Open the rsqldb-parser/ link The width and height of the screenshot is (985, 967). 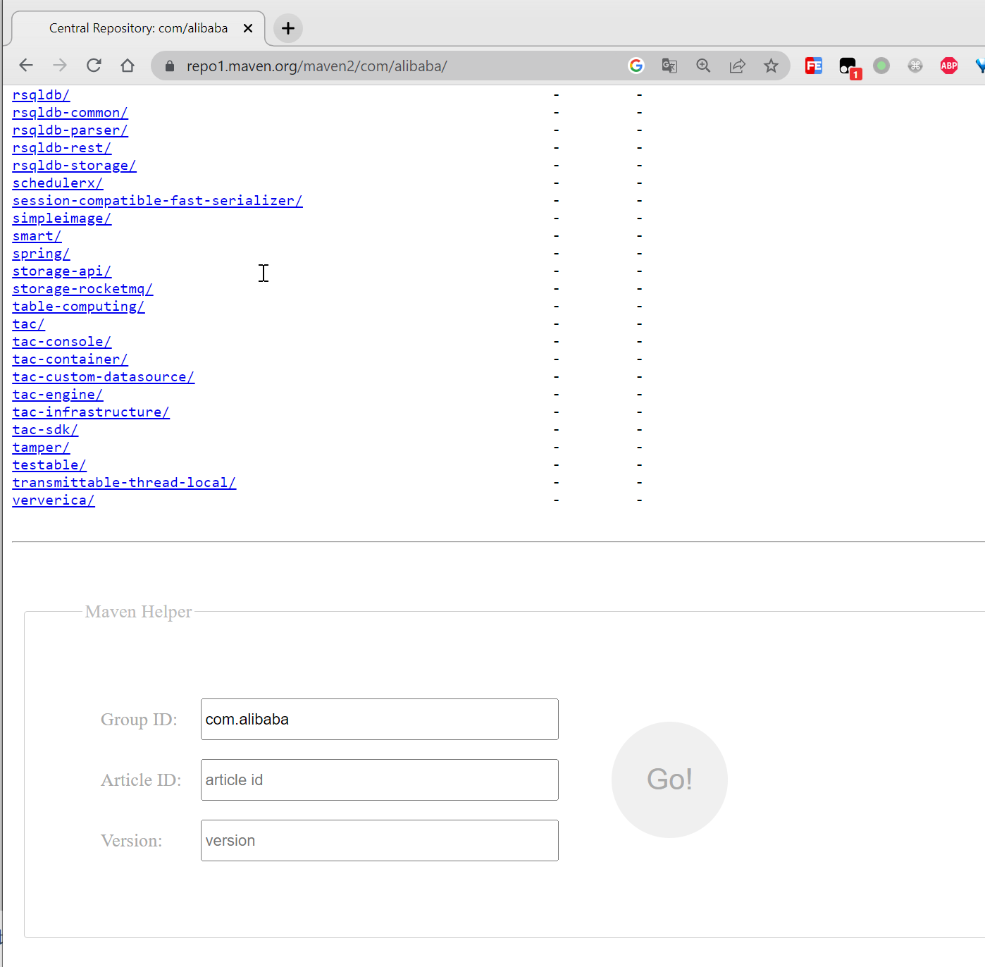tap(70, 130)
